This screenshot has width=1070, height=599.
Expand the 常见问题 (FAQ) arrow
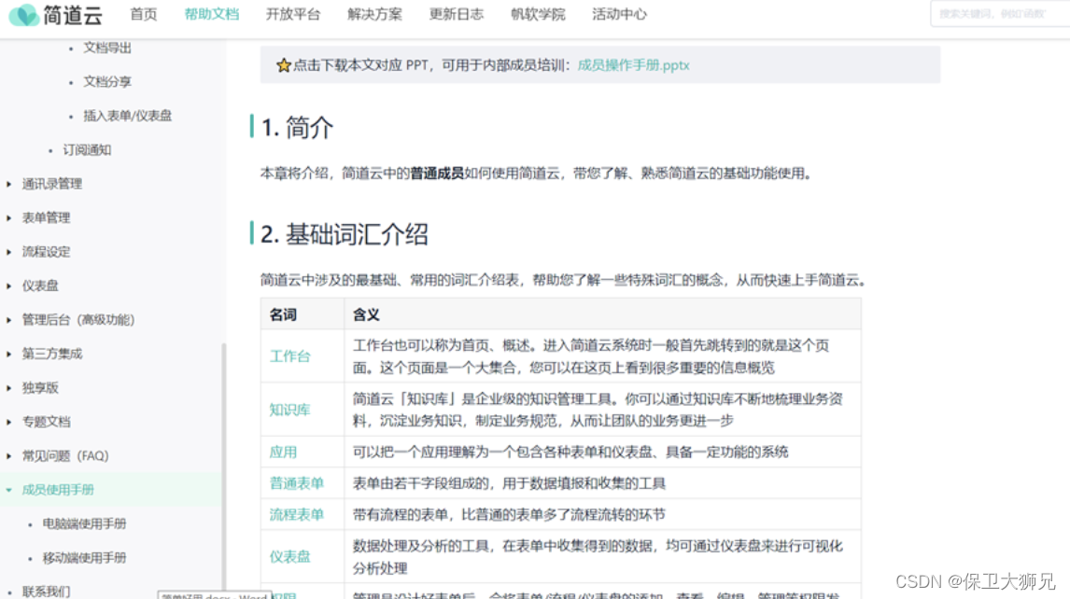[x=9, y=455]
